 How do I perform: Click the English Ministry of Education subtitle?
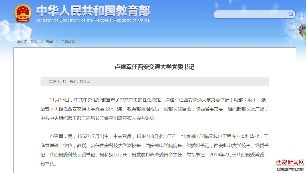point(93,21)
